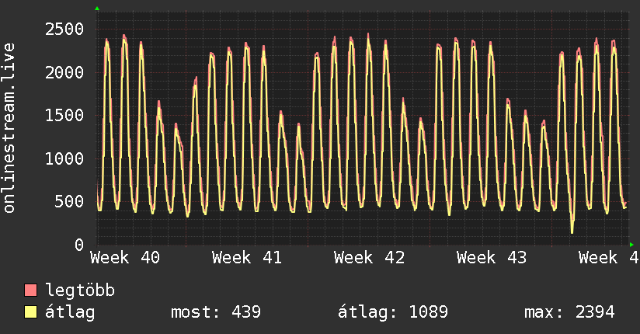The width and height of the screenshot is (640, 334).
Task: Click the 500 y-axis label
Action: (69, 201)
